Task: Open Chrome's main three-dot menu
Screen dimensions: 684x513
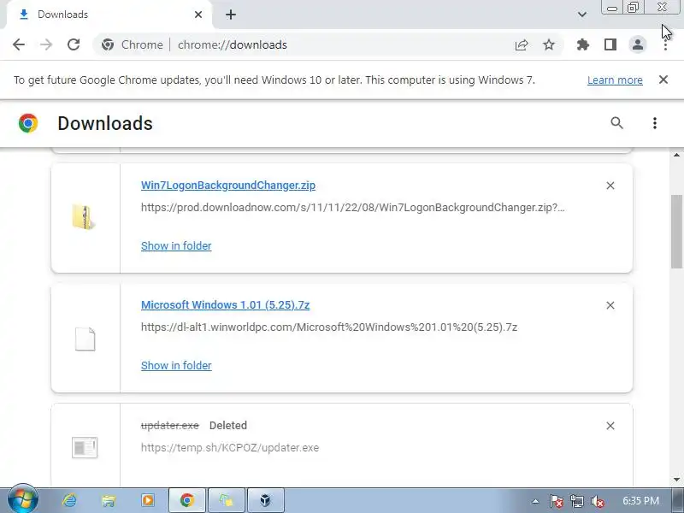Action: click(665, 44)
